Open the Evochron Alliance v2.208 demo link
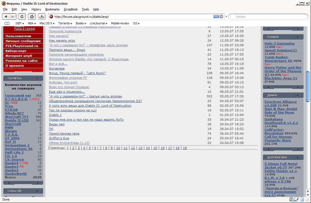The height and width of the screenshot is (203, 311). [281, 104]
